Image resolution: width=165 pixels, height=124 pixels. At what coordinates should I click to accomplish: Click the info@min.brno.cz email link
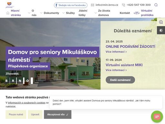[107, 5]
